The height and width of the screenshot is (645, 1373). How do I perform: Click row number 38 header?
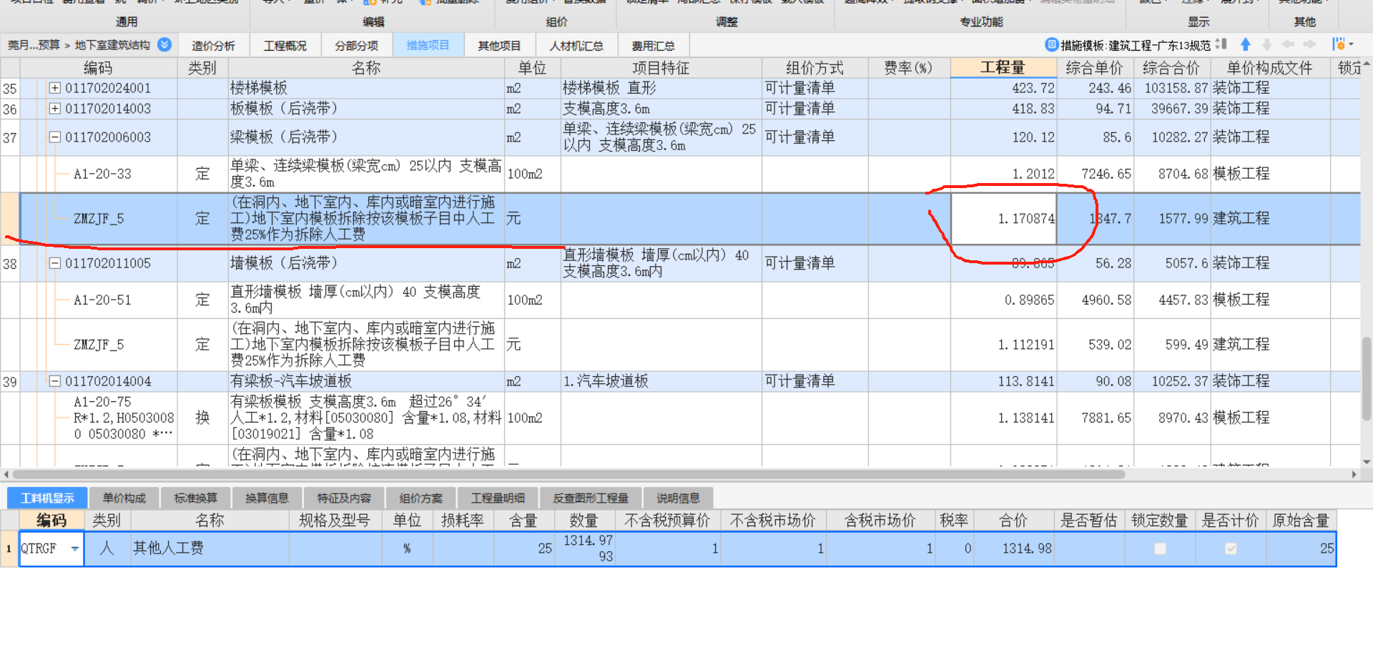[9, 264]
